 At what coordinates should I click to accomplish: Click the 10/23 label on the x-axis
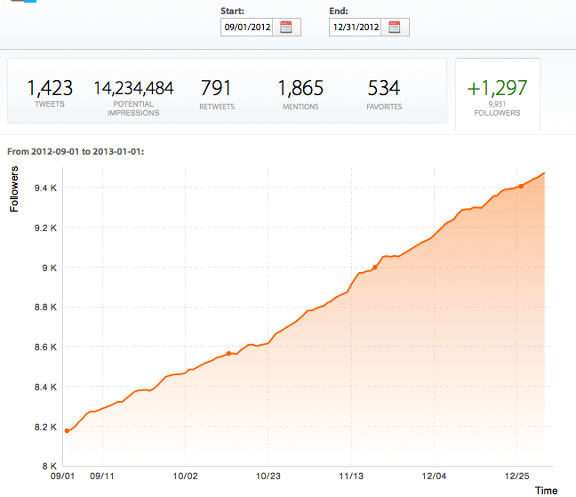pos(268,476)
